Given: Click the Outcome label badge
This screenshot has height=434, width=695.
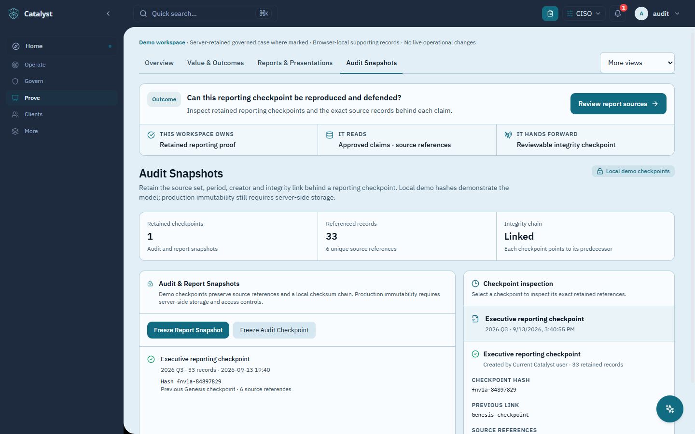Looking at the screenshot, I should (x=164, y=99).
